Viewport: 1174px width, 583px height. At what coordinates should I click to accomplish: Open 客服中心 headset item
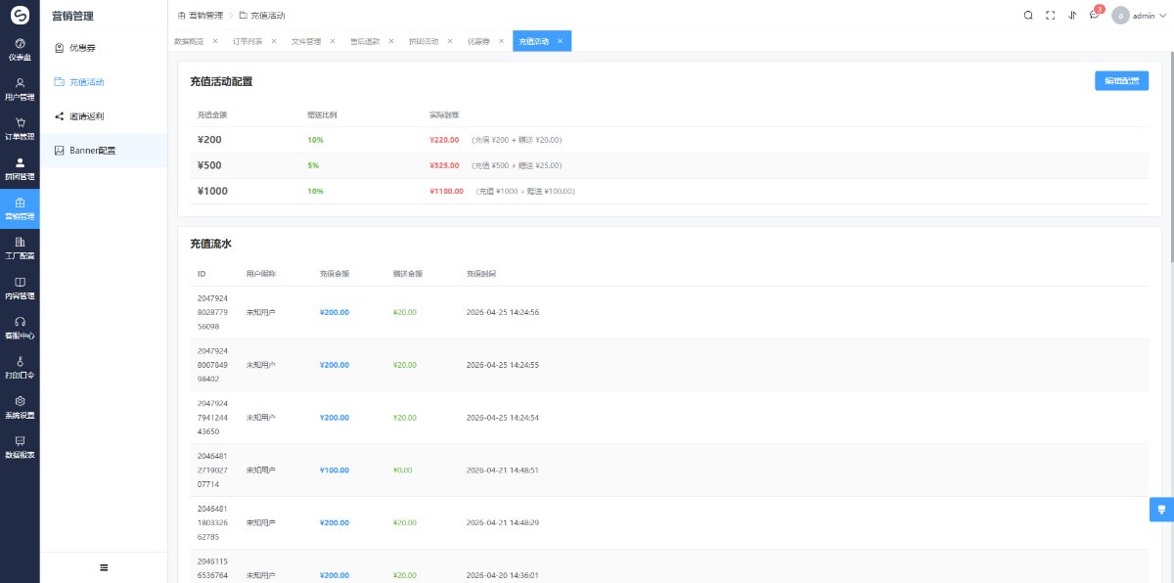coord(20,328)
